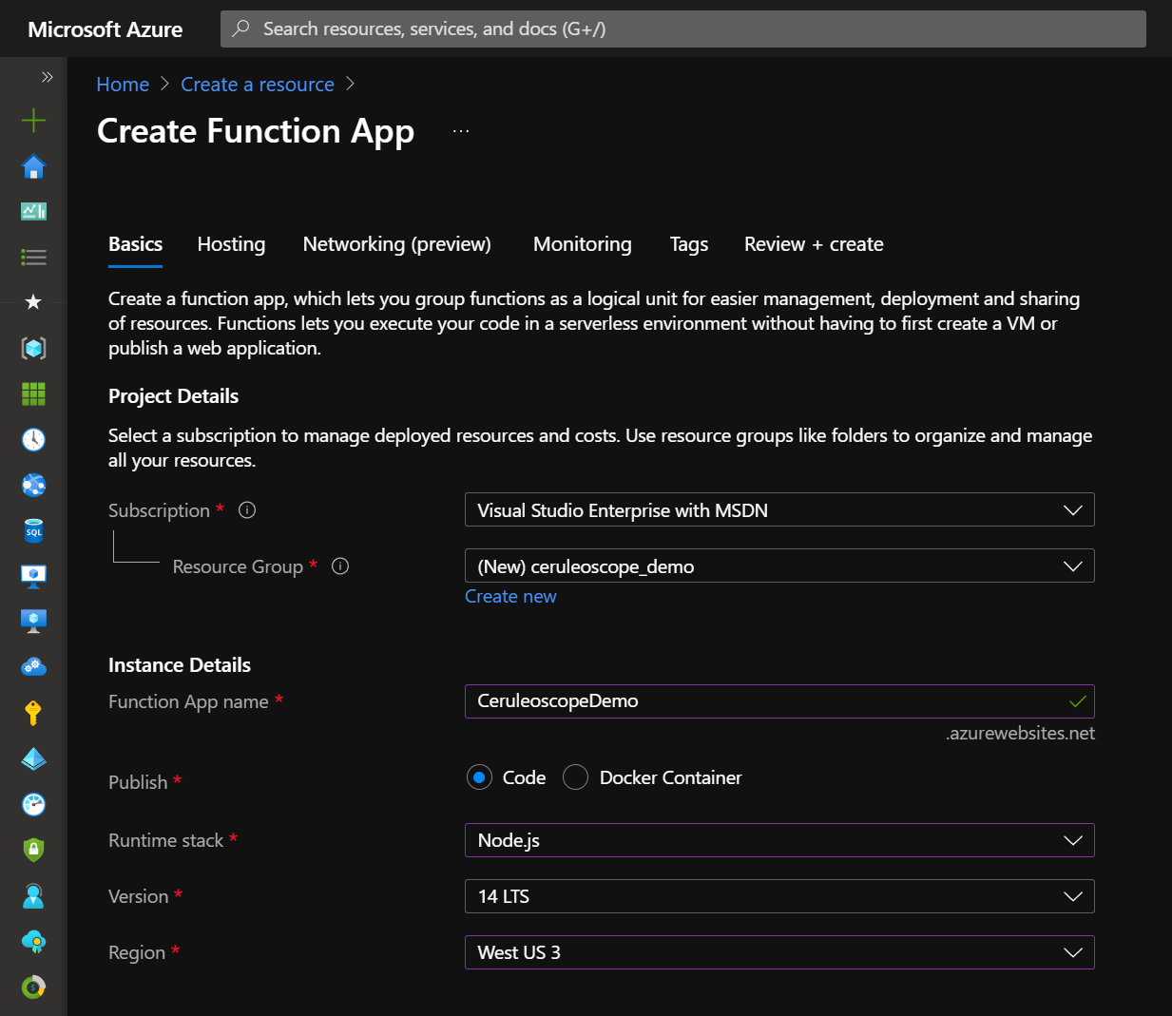Click the .azurewebsites.net suffix text
Image resolution: width=1172 pixels, height=1016 pixels.
pyautogui.click(x=1020, y=734)
